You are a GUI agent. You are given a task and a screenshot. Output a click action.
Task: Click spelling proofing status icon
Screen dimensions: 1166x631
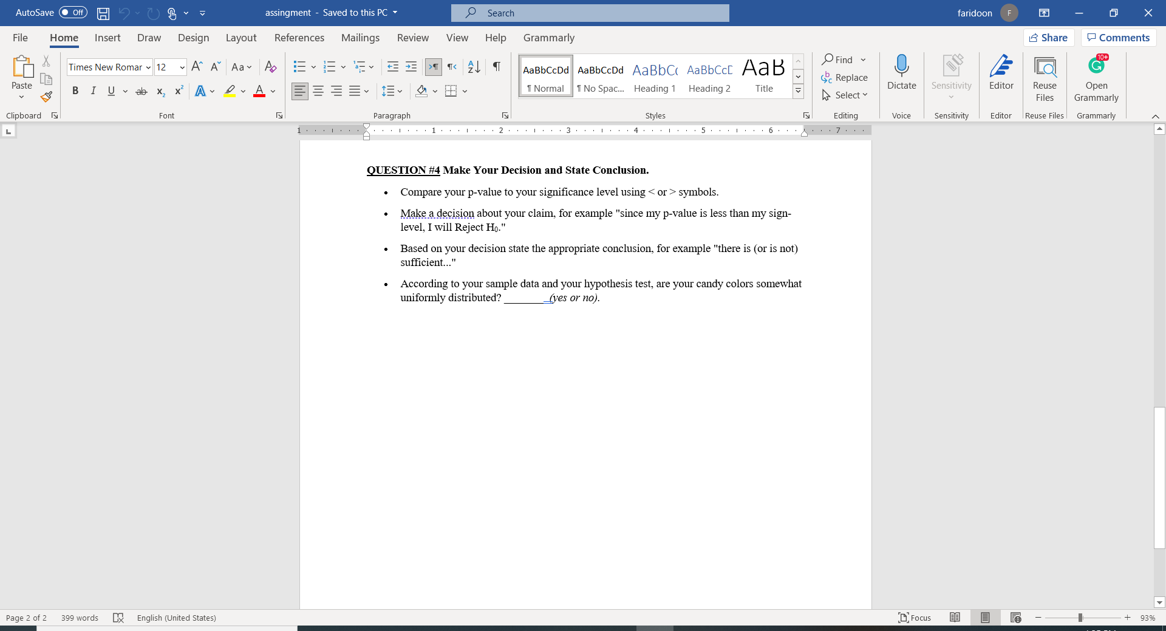[118, 618]
